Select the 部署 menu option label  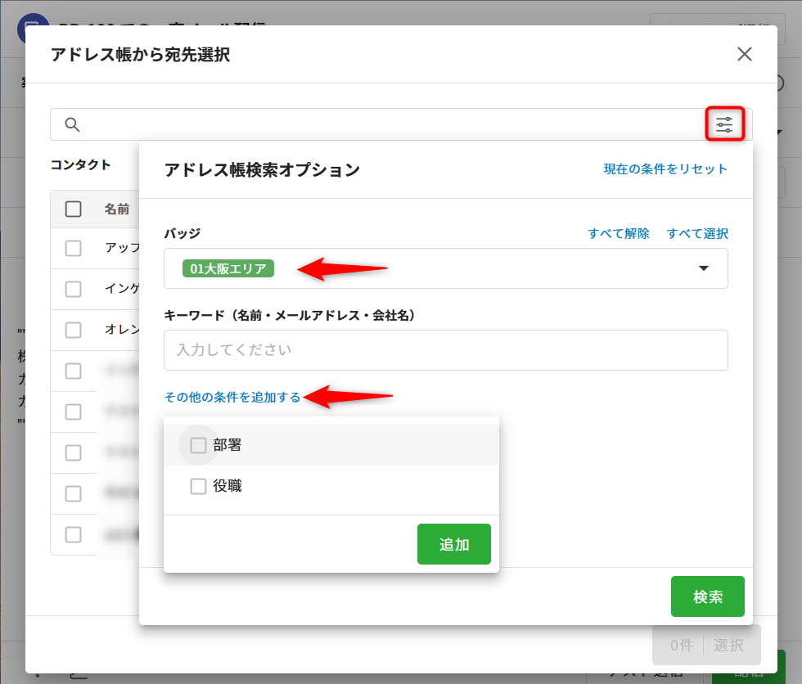tap(228, 445)
